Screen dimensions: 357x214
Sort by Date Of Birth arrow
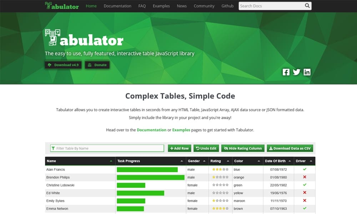coord(290,161)
